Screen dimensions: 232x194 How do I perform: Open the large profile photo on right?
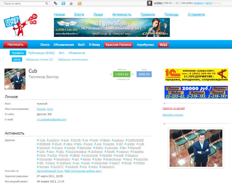tap(196, 148)
